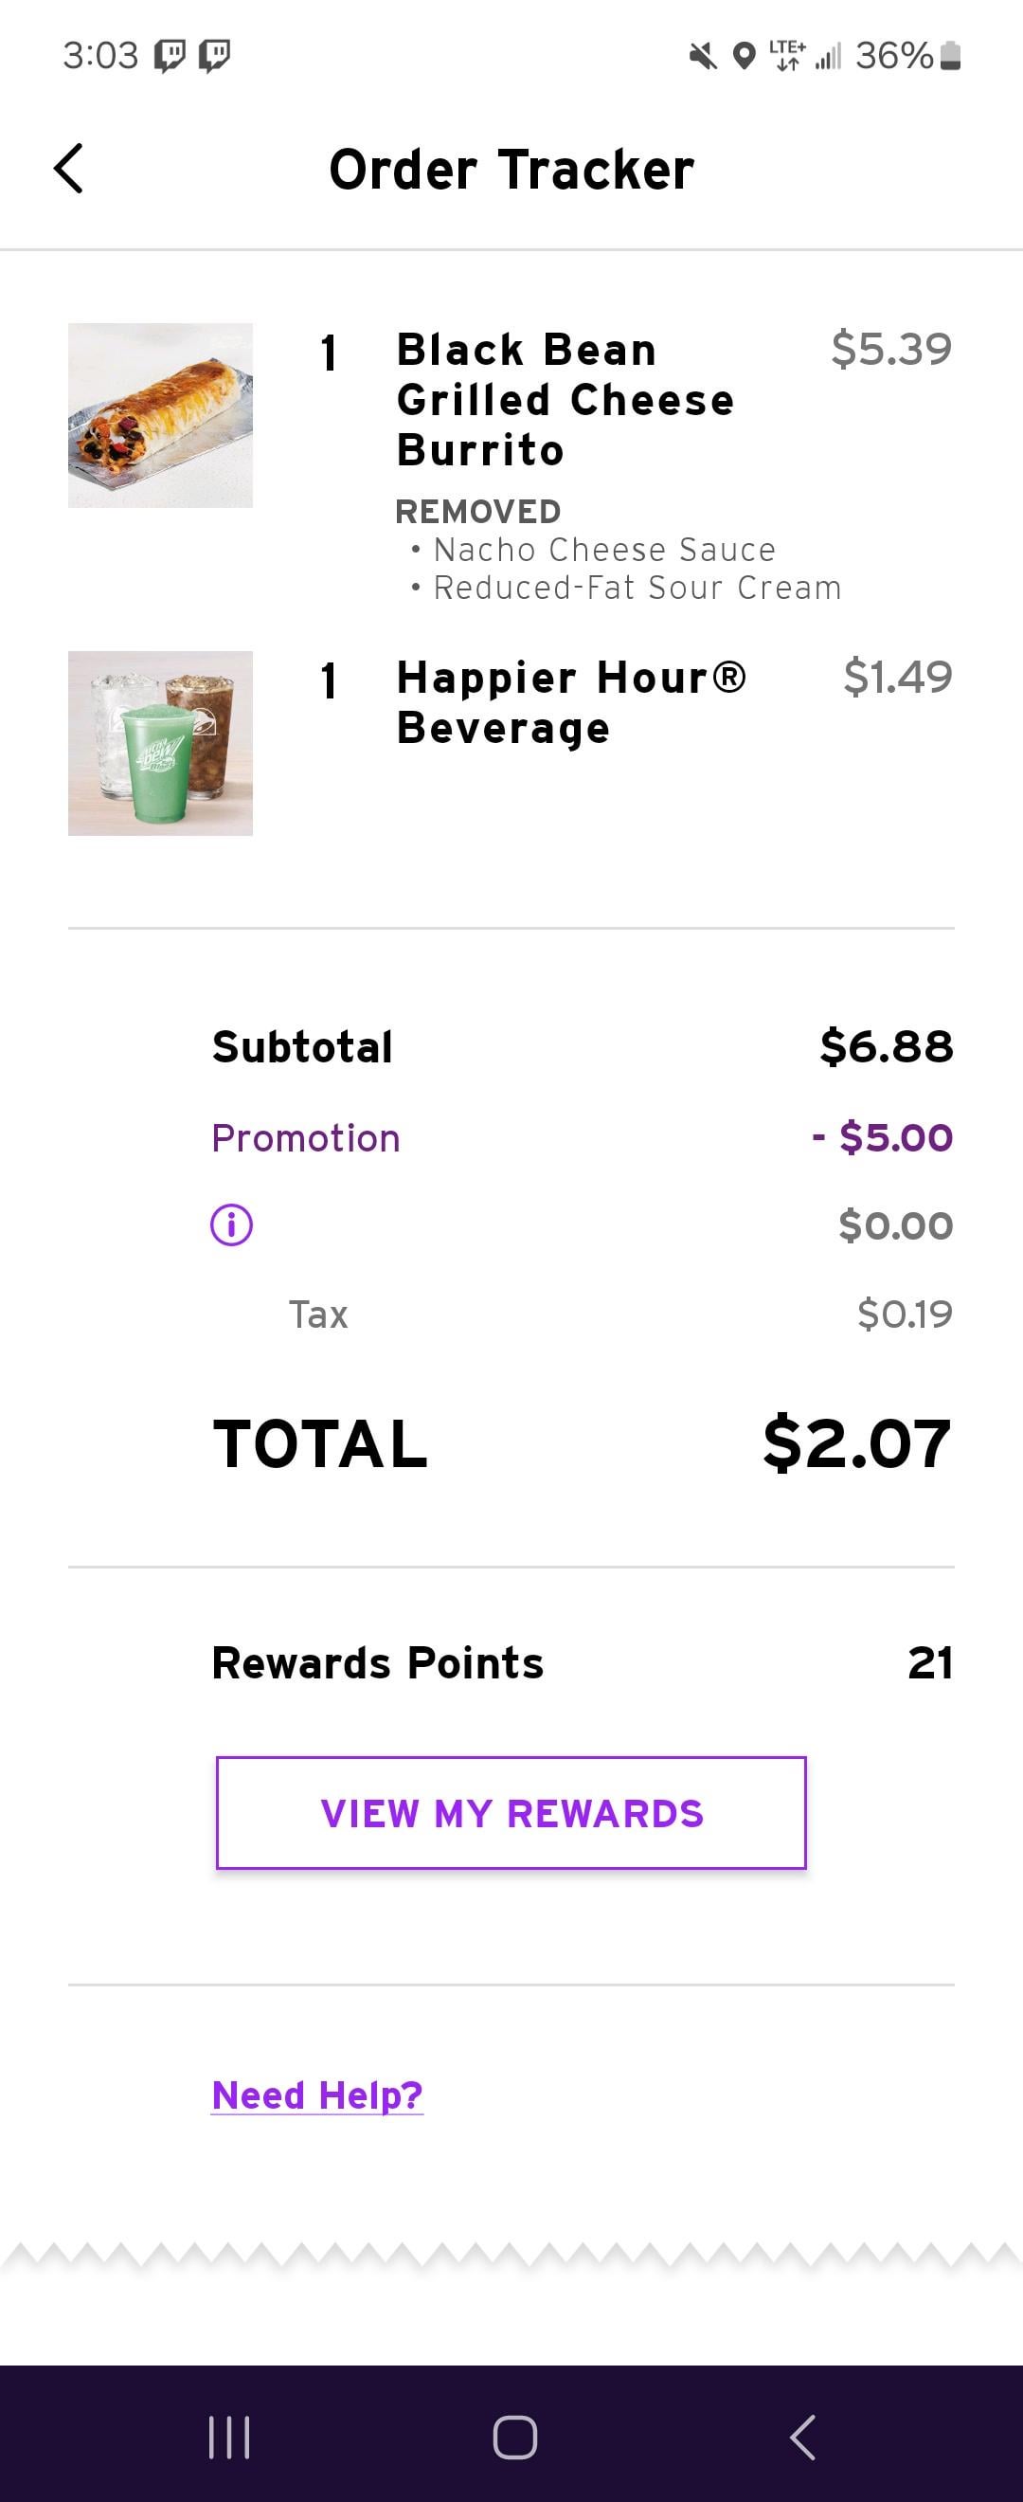
Task: Select the Happier Hour Beverage item name
Action: (571, 702)
